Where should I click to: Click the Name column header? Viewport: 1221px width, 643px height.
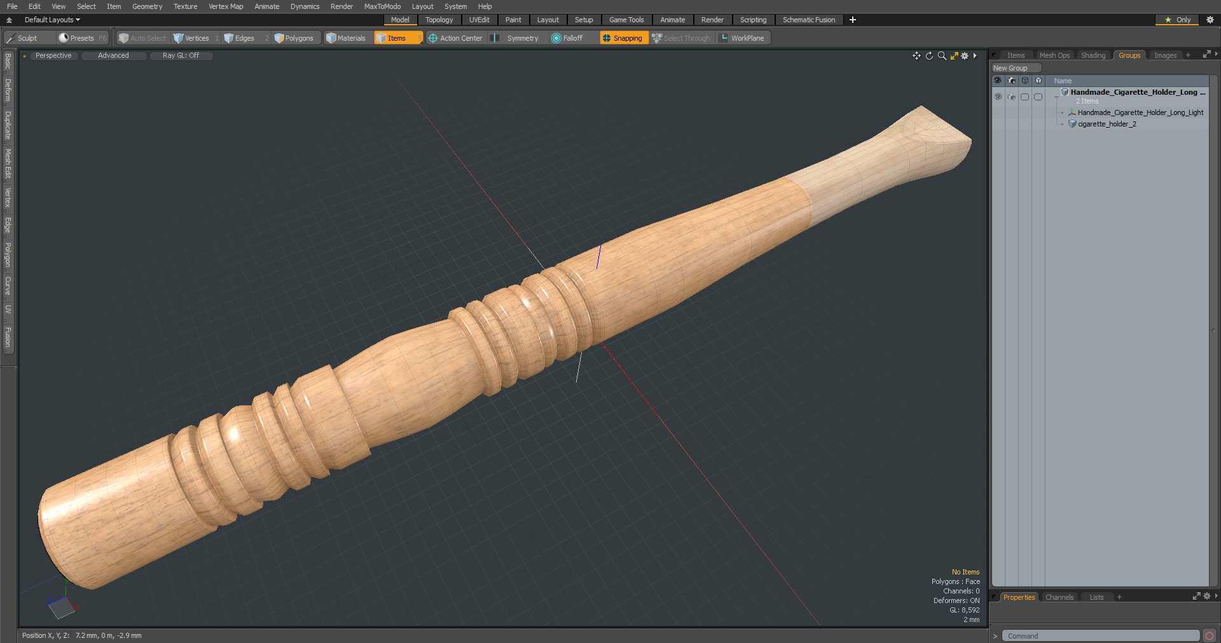tap(1063, 81)
